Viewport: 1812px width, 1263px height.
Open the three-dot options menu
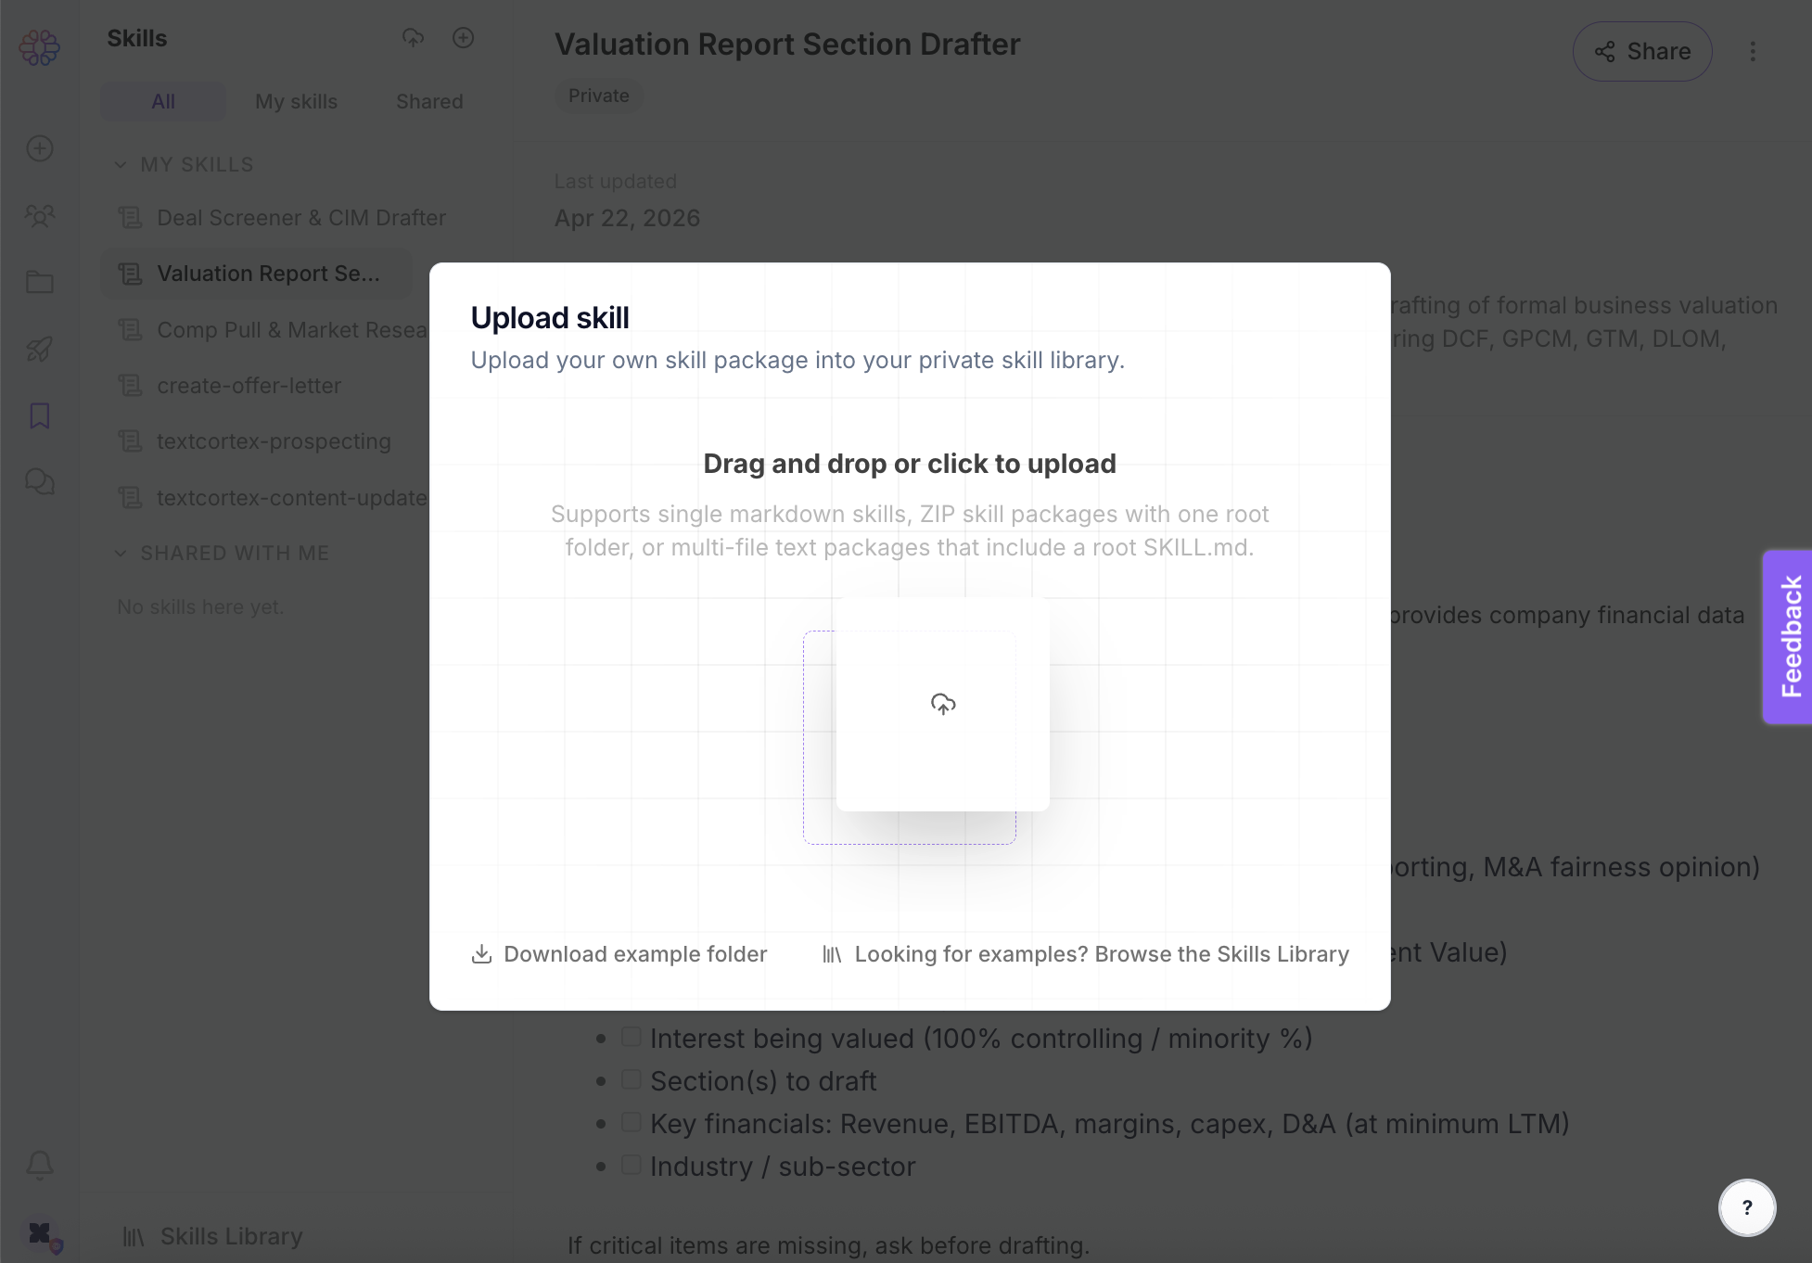1754,51
